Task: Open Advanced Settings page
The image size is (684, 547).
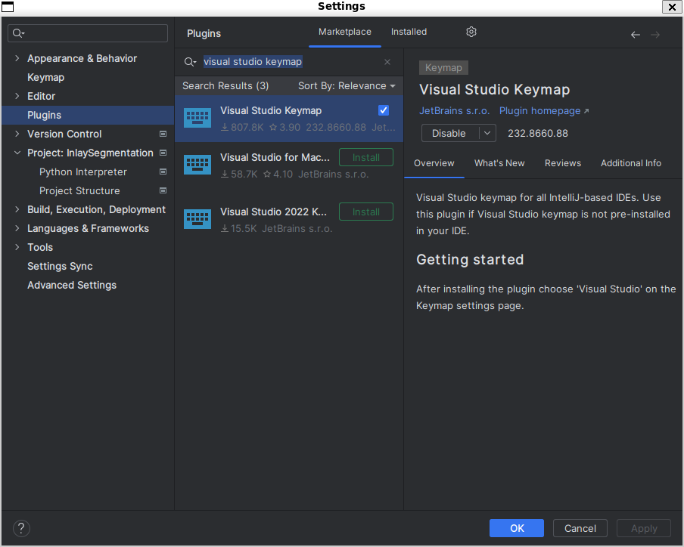Action: pos(72,285)
